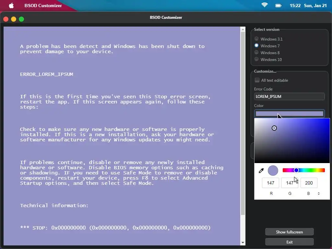Toggle the RGB color format switcher arrows
Viewport: 332px width, 249px height.
[319, 194]
